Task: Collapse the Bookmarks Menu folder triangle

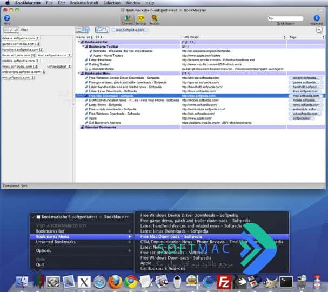Action: (79, 73)
